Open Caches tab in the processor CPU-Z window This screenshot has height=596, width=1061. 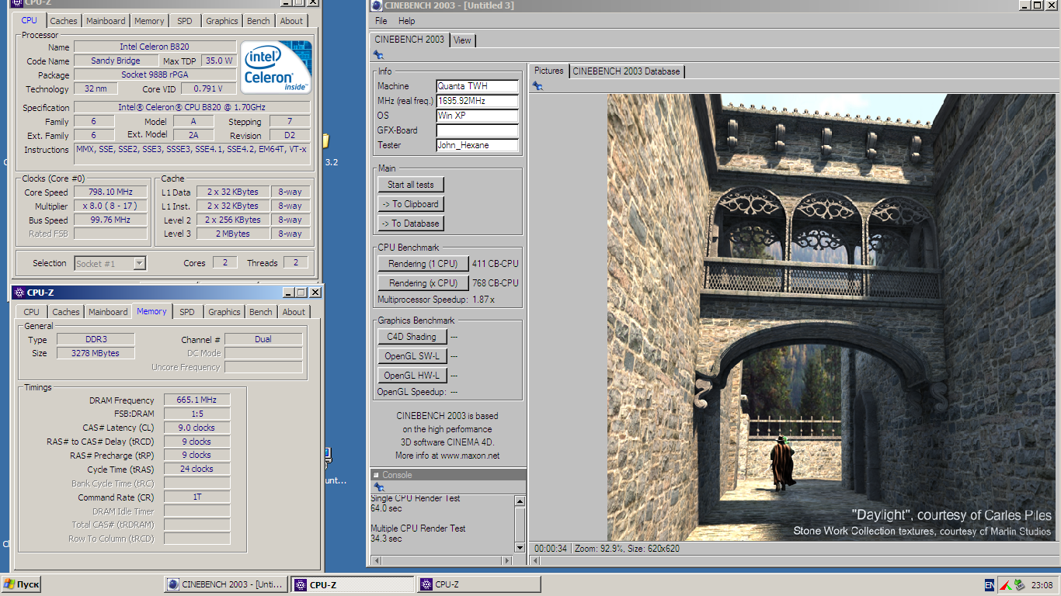pyautogui.click(x=64, y=21)
